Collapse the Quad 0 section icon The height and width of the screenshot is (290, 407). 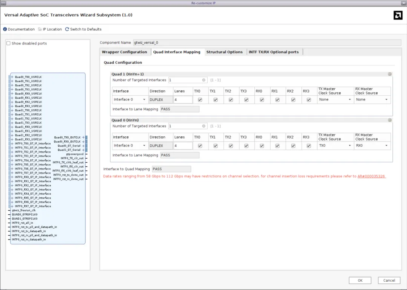[390, 121]
